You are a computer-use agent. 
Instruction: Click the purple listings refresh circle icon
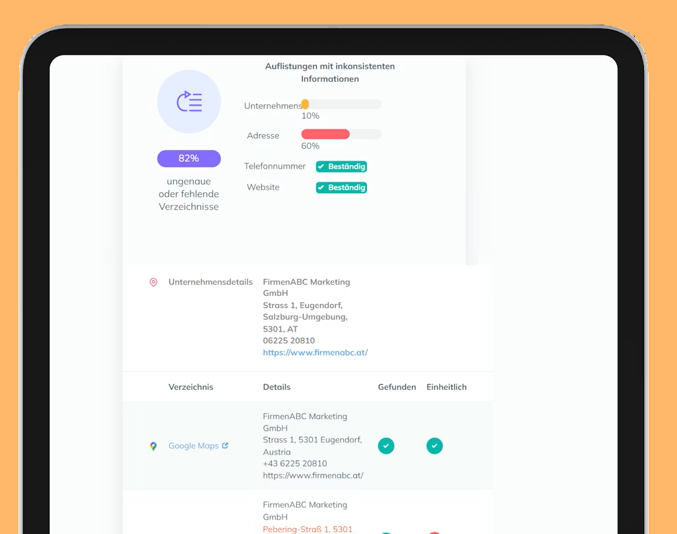click(x=189, y=102)
